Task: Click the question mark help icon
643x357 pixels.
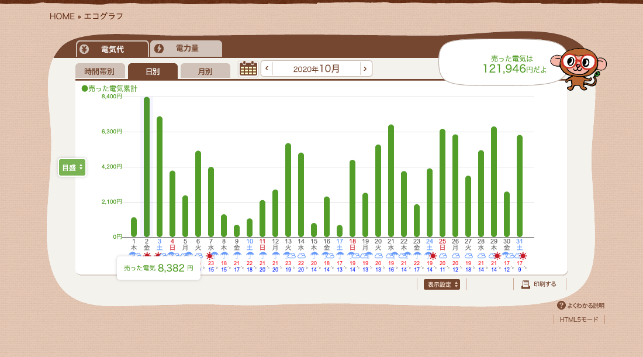Action: coord(561,305)
